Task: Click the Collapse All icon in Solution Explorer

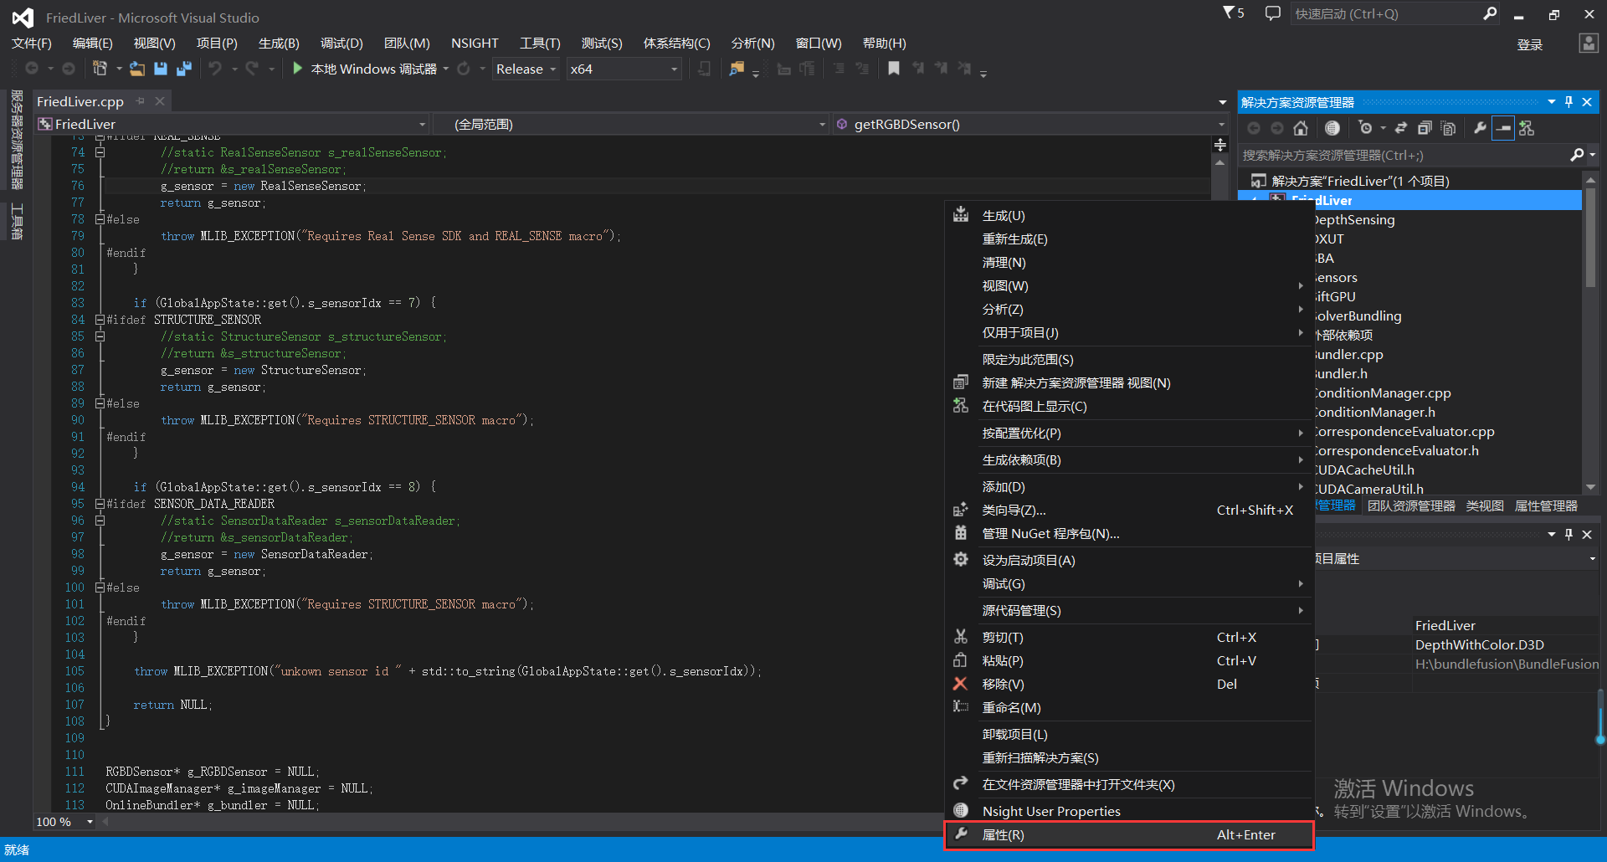Action: click(1425, 128)
